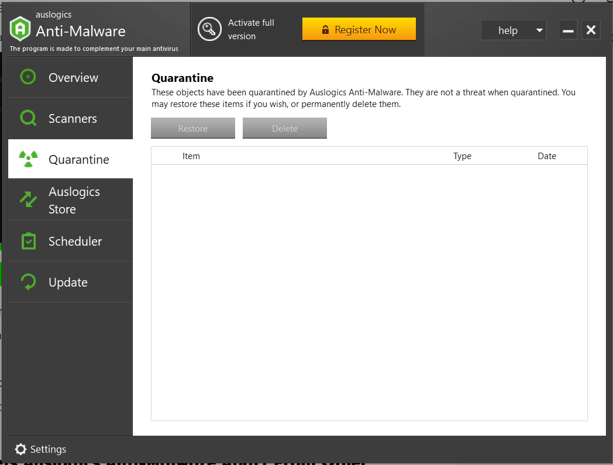Click the Auslogics Store arrows icon
Image resolution: width=613 pixels, height=465 pixels.
coord(27,199)
